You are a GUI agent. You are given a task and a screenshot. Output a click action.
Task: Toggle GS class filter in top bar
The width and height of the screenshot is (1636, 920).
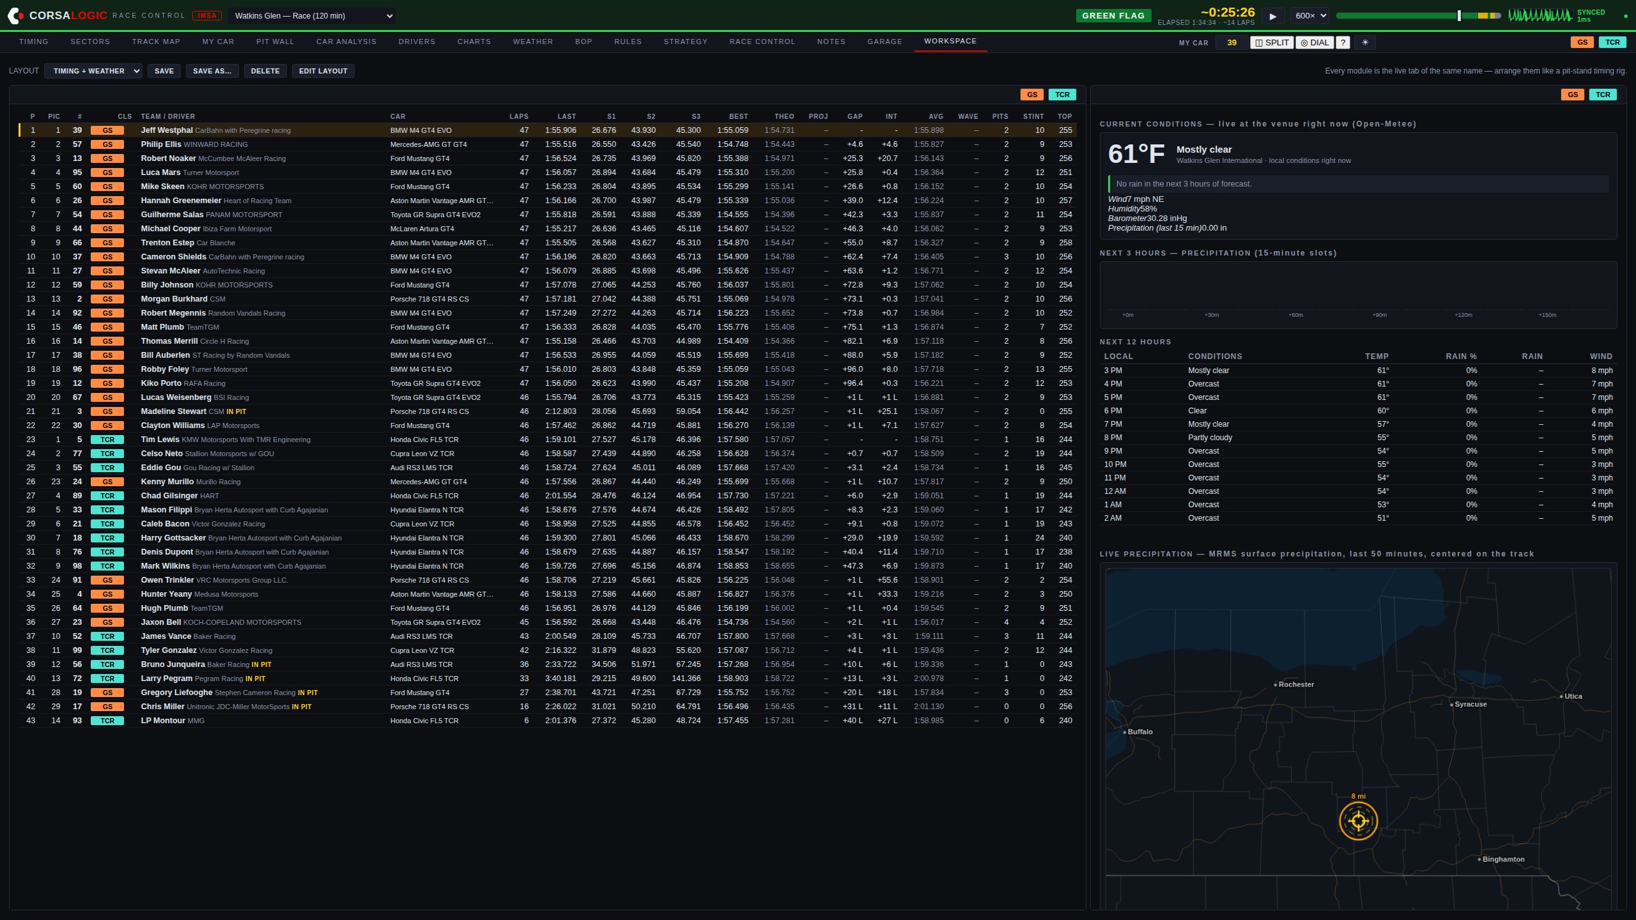point(1582,42)
